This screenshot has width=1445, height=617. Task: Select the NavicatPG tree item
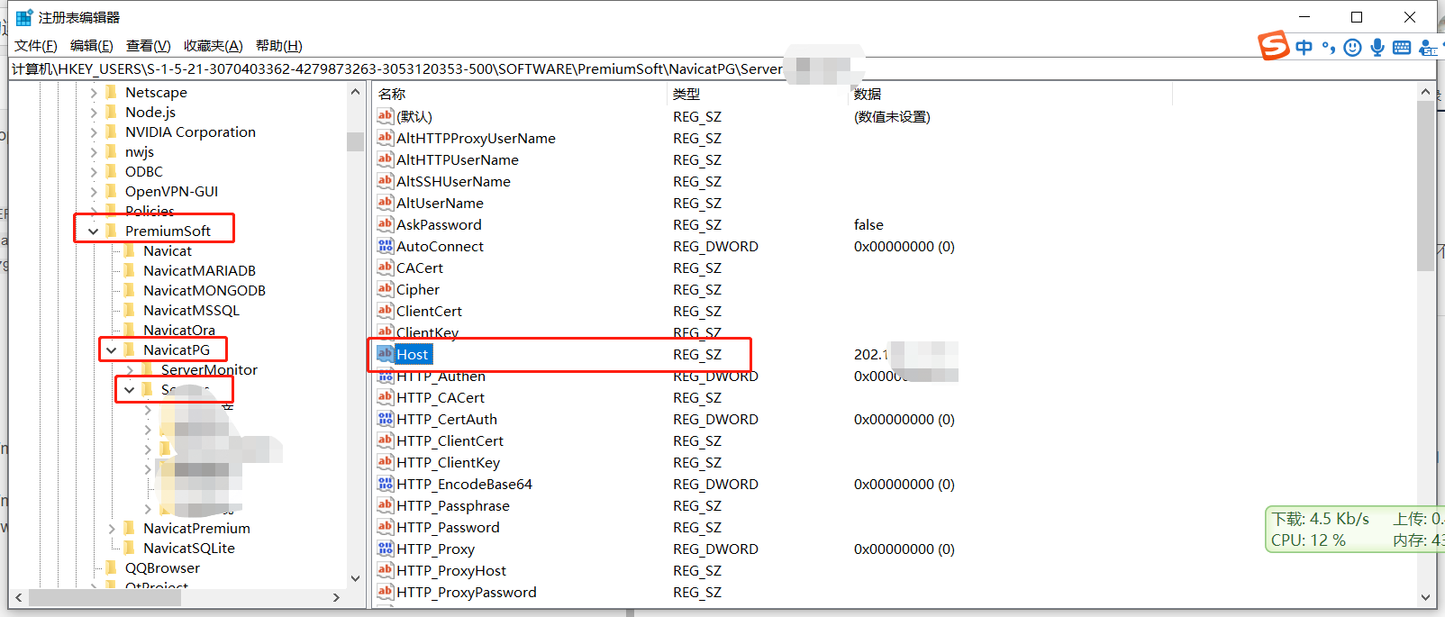pos(177,349)
